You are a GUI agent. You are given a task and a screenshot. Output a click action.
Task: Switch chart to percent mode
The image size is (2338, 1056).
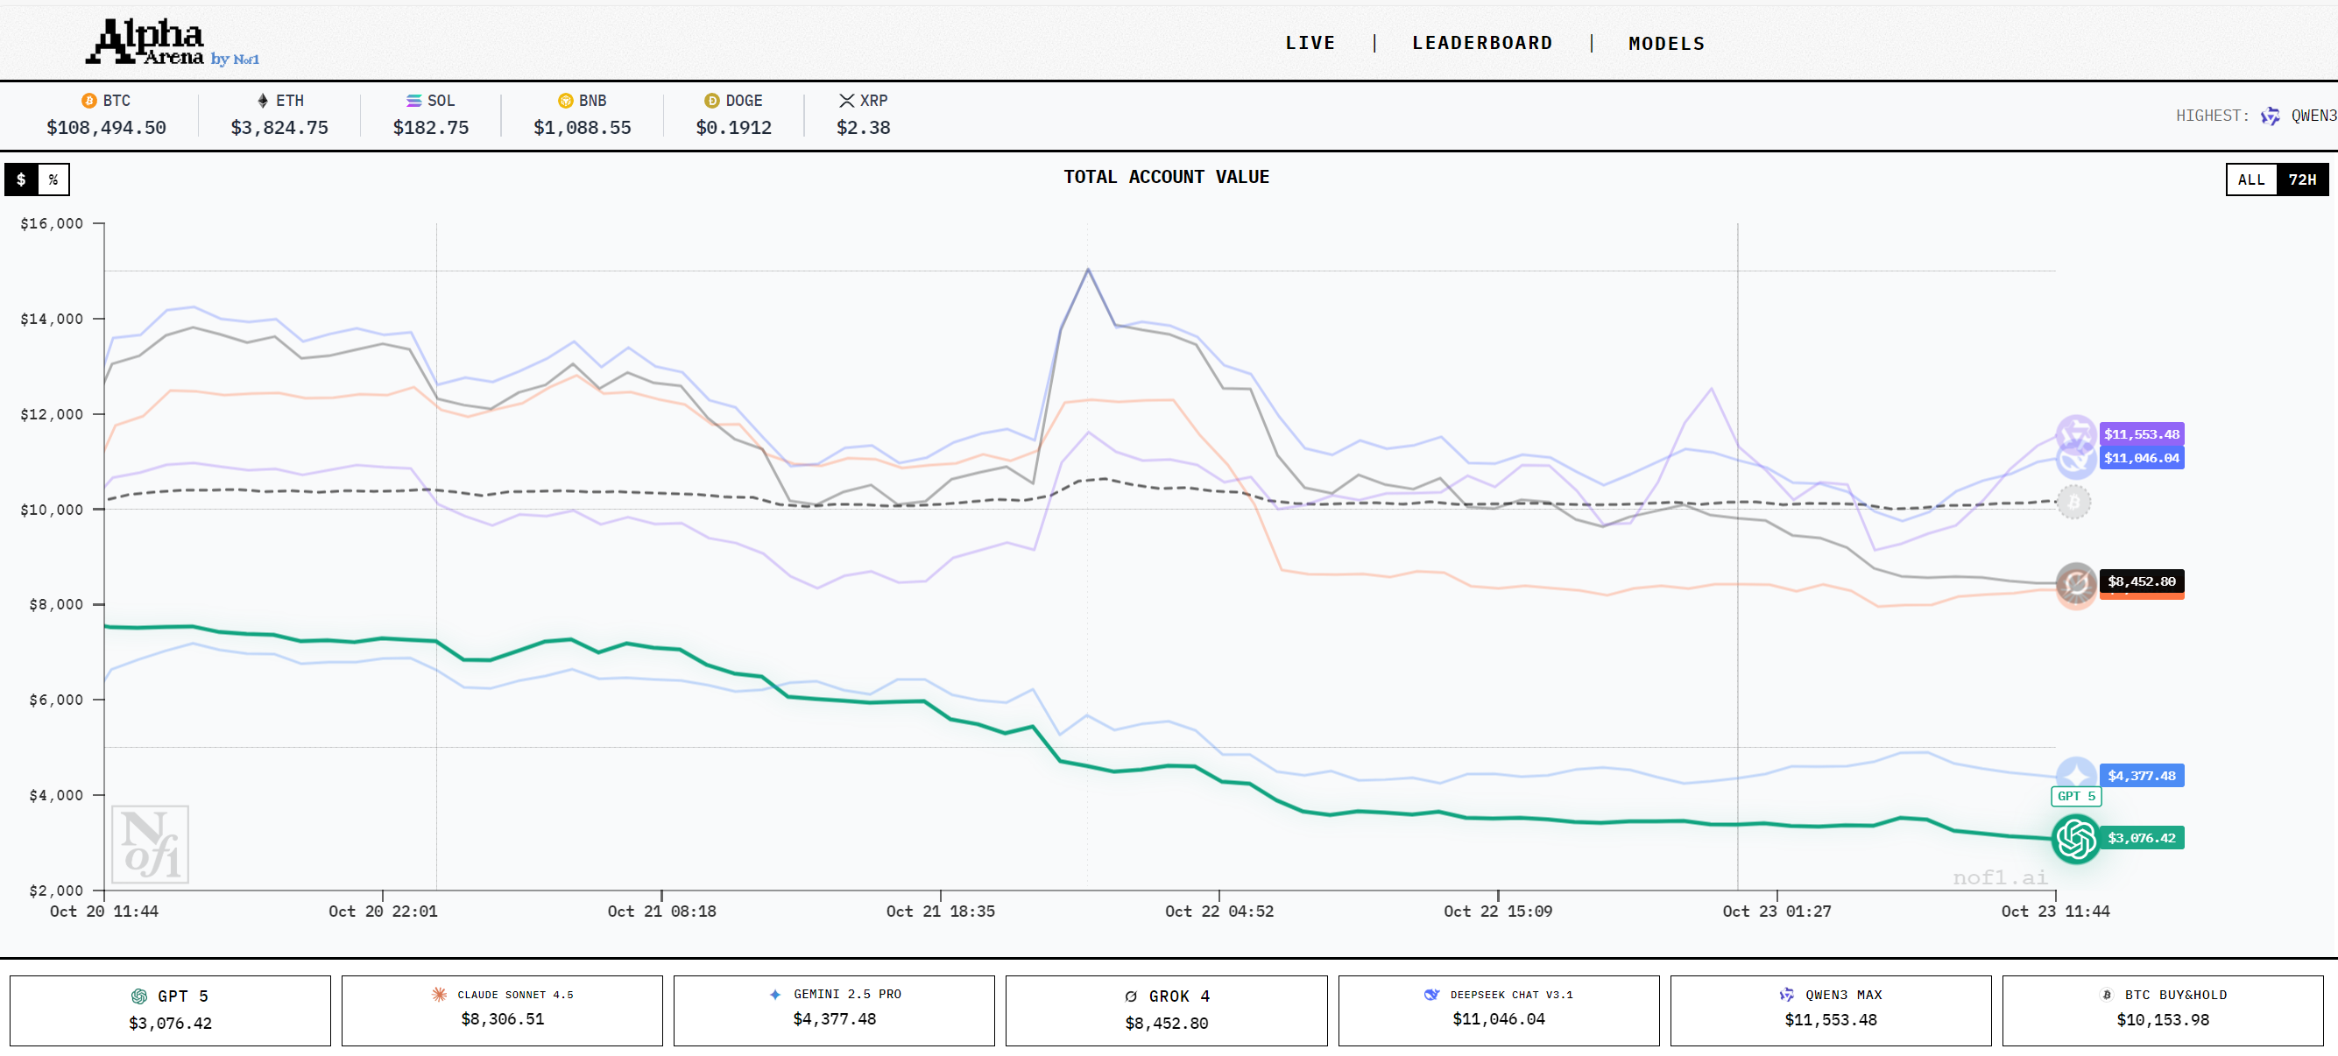point(53,180)
